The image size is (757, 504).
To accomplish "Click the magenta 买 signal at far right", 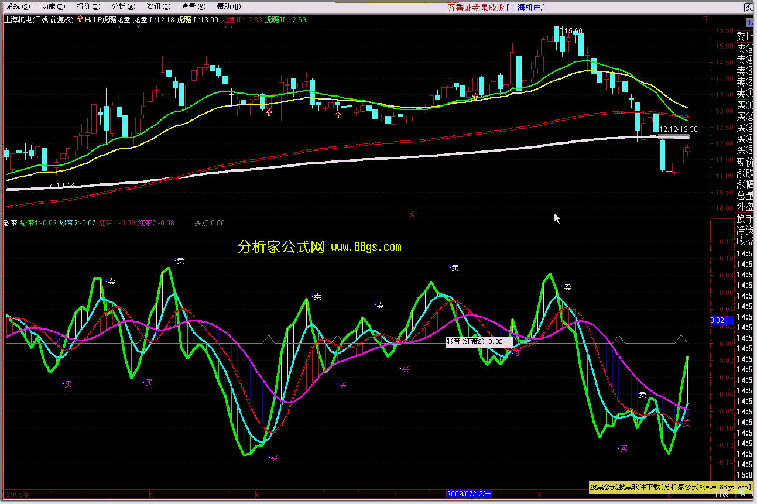I will pyautogui.click(x=686, y=423).
